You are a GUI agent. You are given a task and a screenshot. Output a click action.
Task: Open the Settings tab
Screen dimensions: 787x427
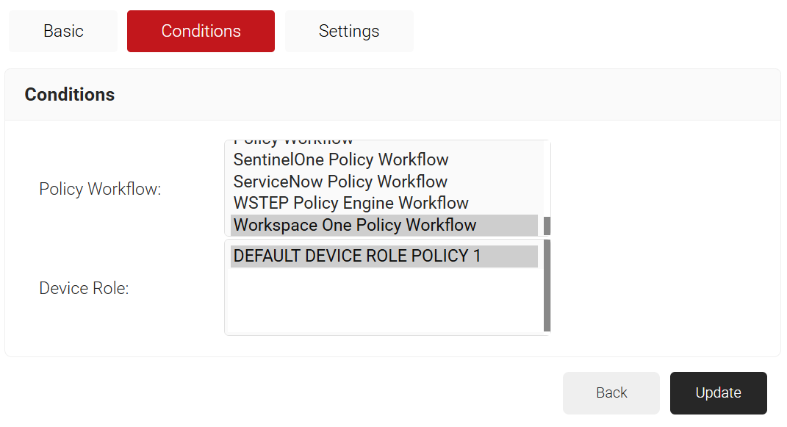(x=349, y=31)
